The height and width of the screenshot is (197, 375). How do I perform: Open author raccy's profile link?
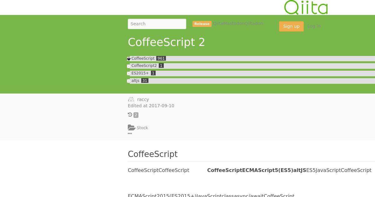point(143,99)
